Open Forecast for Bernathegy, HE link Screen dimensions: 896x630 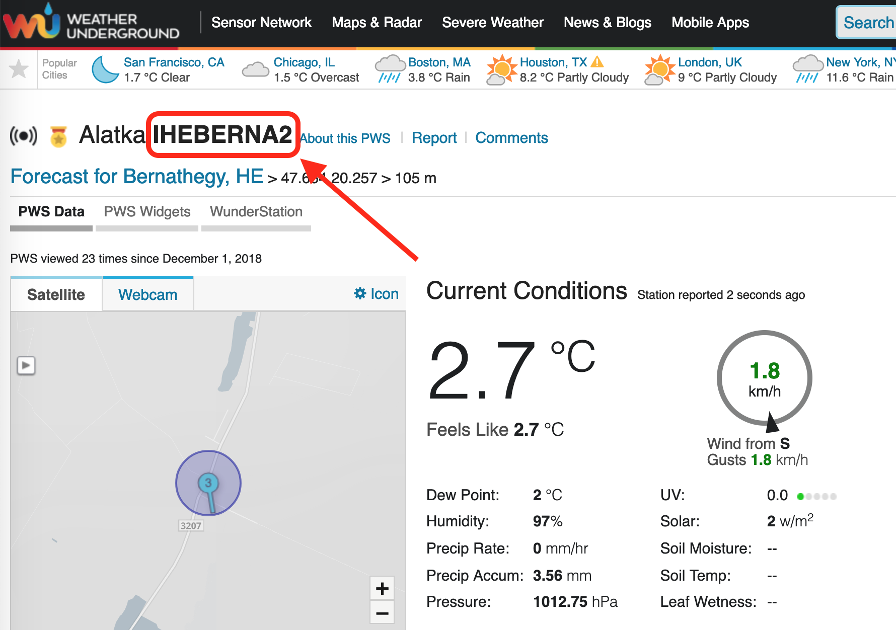click(x=136, y=177)
